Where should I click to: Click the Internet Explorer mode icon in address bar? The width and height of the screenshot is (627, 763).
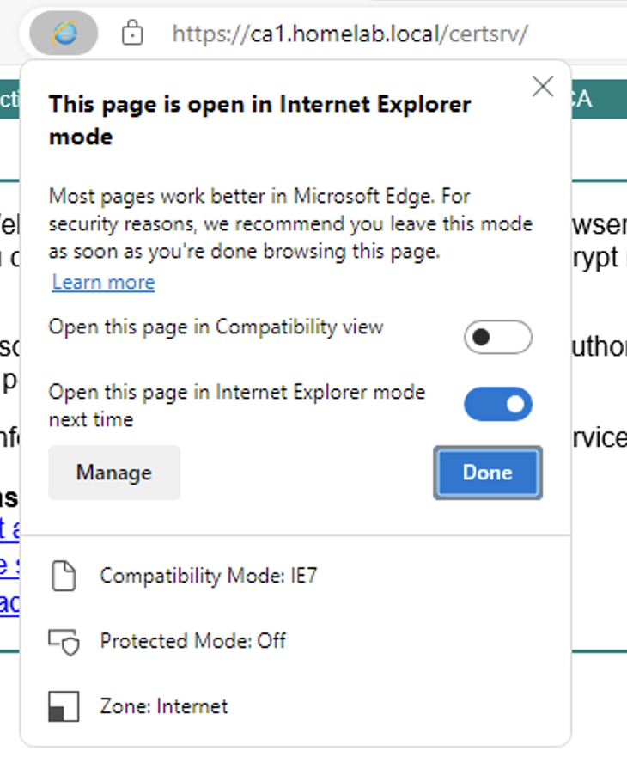pyautogui.click(x=64, y=34)
